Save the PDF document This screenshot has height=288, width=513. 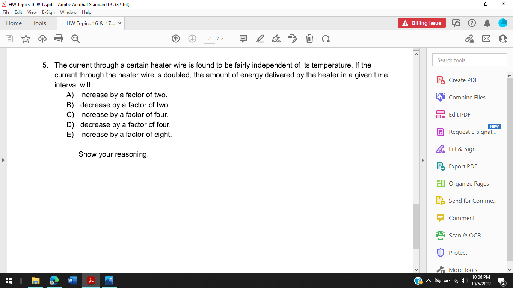9,39
